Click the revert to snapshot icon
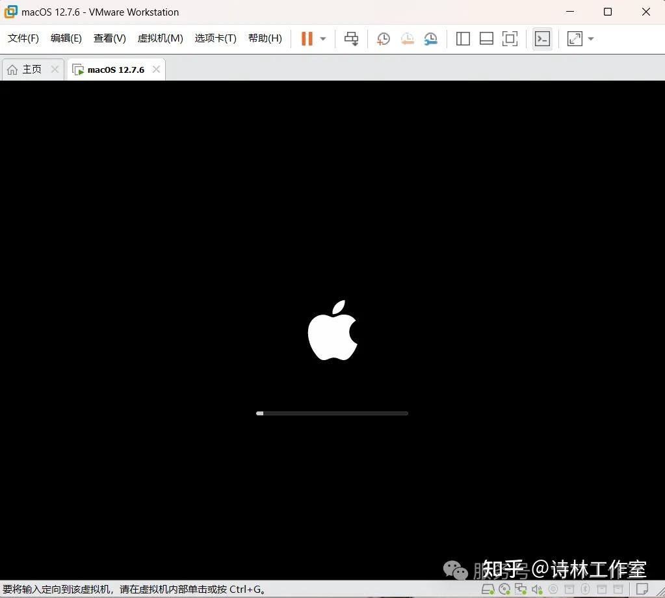Screen dimensions: 665x598 (407, 39)
